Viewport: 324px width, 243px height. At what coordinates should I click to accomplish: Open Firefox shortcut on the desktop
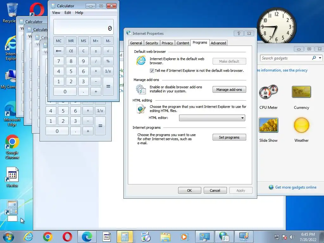(12, 177)
